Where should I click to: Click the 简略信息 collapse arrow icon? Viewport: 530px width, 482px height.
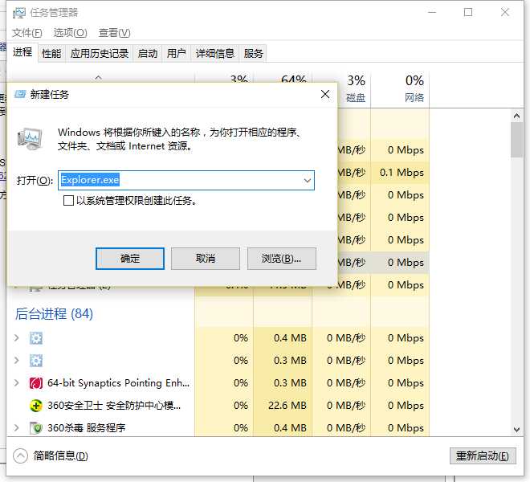pyautogui.click(x=20, y=455)
